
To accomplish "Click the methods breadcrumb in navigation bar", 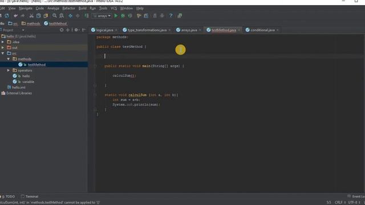I will coord(31,23).
